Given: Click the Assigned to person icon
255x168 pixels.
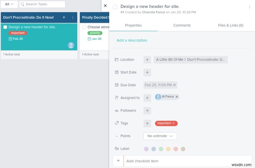Looking at the screenshot, I should coord(116,98).
